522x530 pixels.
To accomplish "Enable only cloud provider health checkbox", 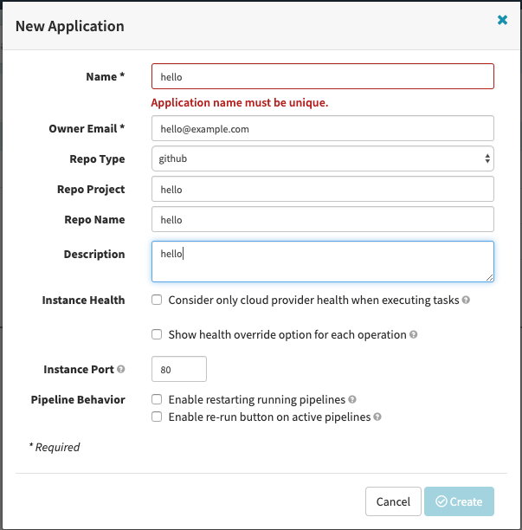I will click(x=157, y=300).
